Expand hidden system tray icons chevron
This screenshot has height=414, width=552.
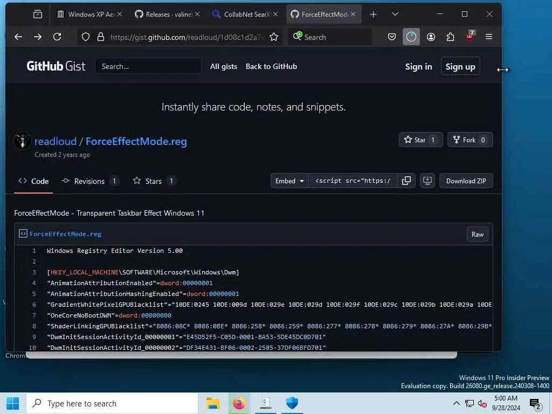click(456, 403)
